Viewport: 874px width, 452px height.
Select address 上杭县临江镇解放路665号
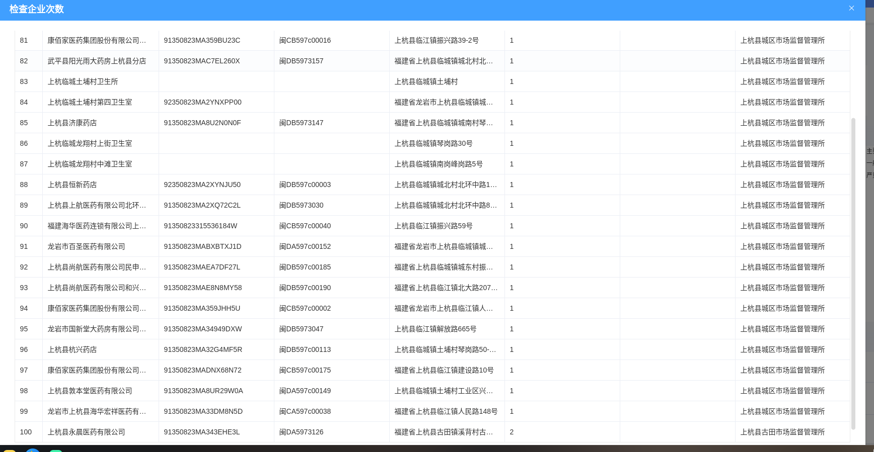tap(435, 329)
